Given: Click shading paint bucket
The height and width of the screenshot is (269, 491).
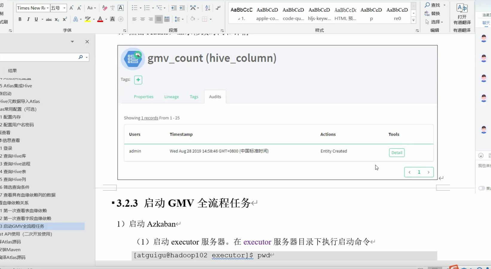Looking at the screenshot, I should (x=192, y=19).
